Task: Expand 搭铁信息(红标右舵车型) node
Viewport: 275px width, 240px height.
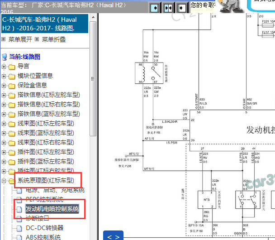Action: [x=4, y=105]
